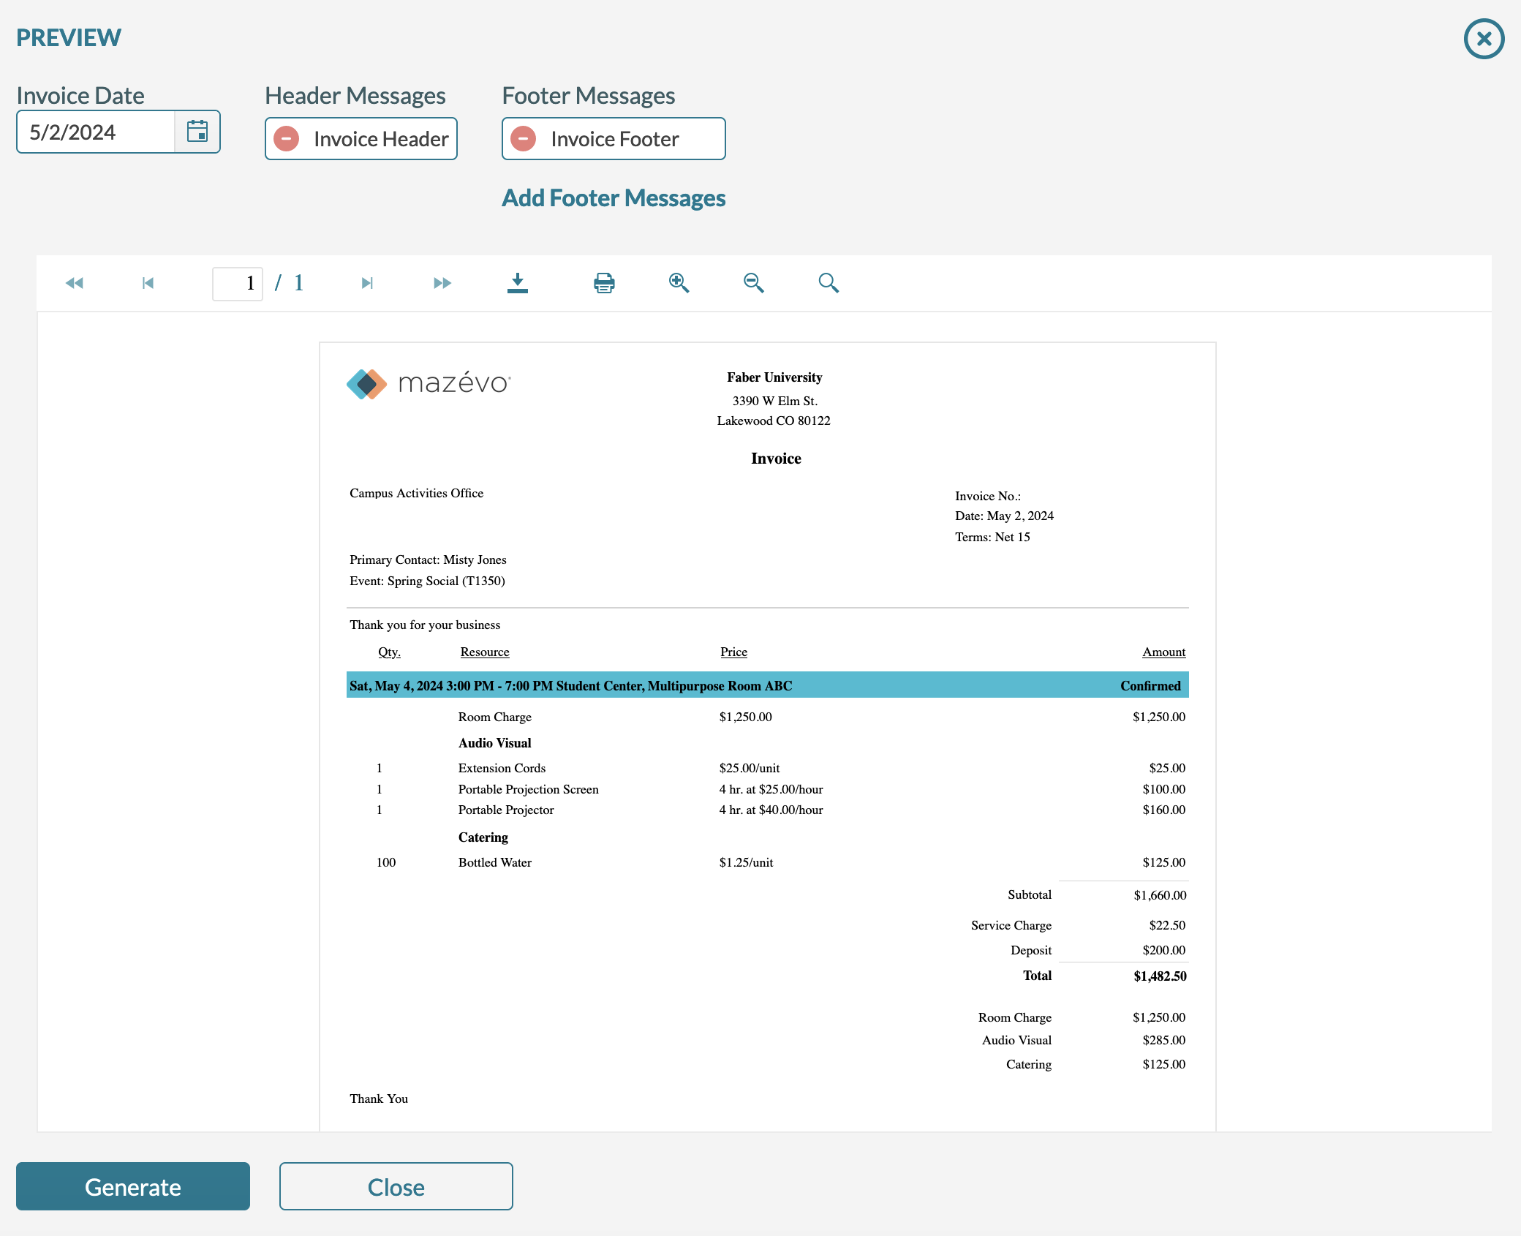Zoom in on the invoice document

point(678,283)
